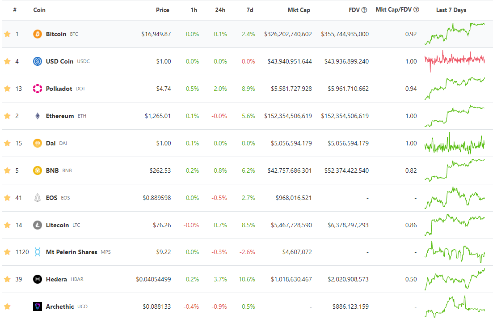Sort by the Coin column header

pyautogui.click(x=39, y=10)
